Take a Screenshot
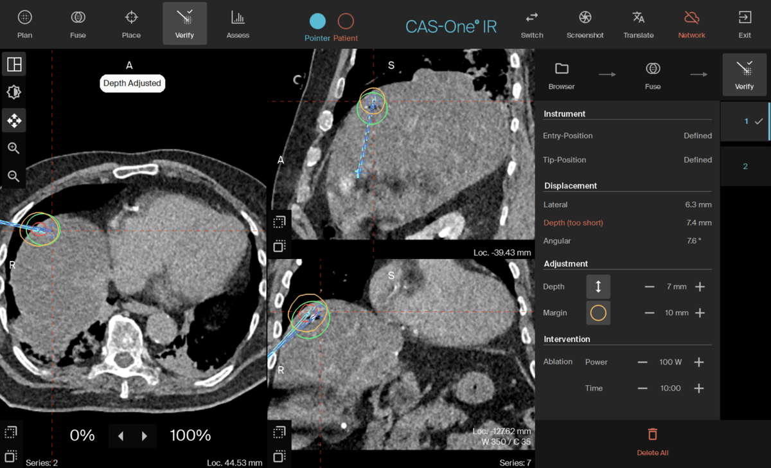This screenshot has width=771, height=468. (585, 24)
